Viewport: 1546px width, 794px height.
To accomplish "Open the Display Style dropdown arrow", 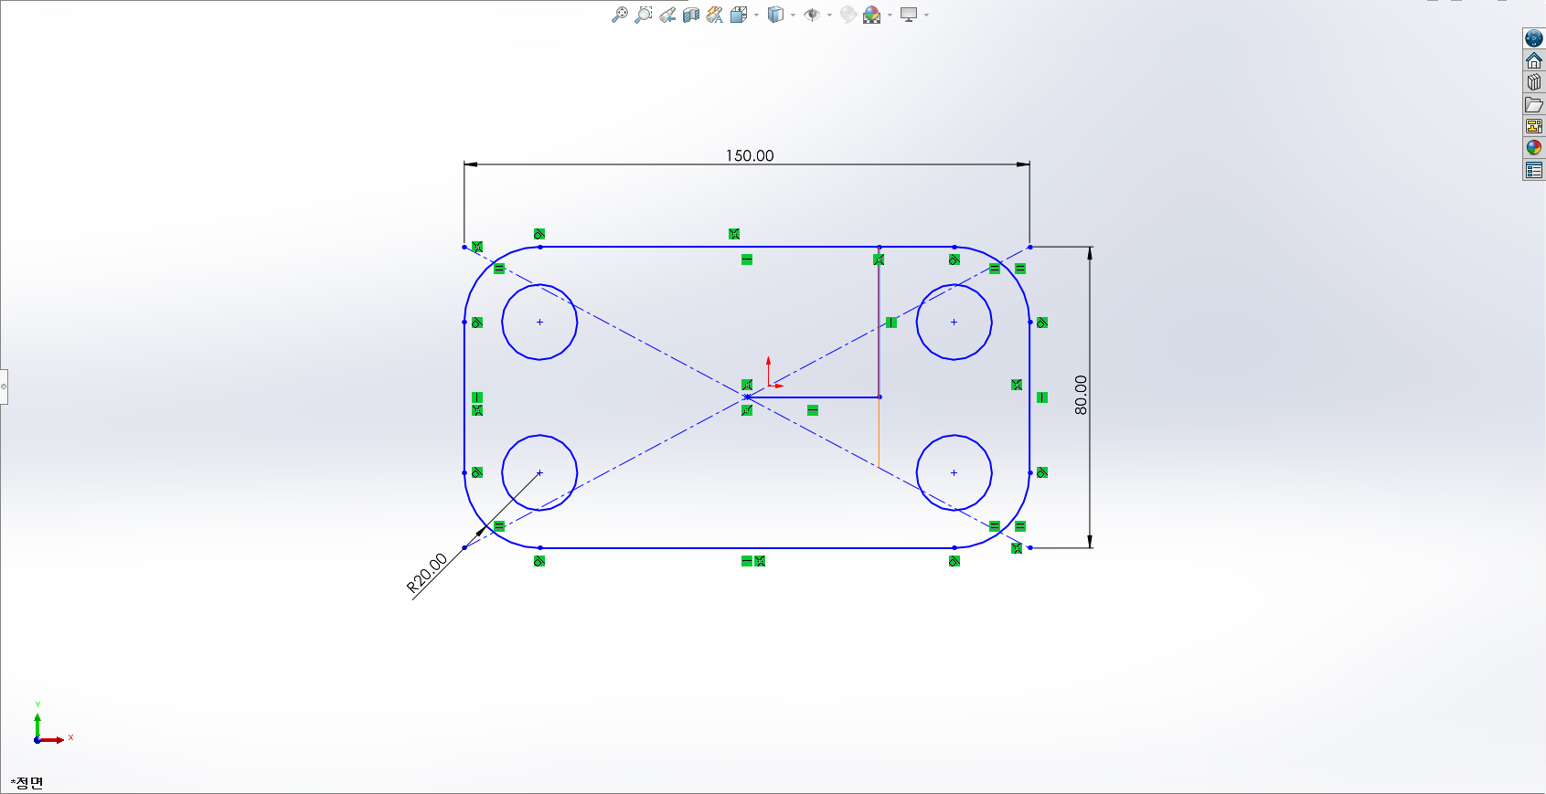I will [793, 16].
